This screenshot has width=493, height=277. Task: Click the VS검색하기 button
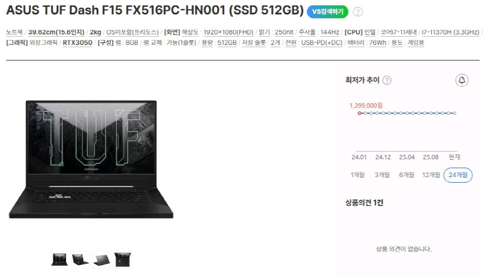click(x=328, y=12)
